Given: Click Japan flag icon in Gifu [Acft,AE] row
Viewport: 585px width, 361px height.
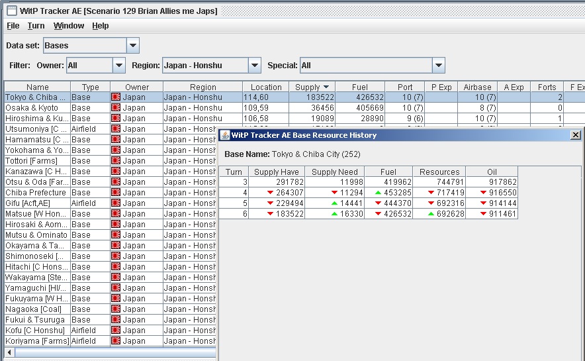Looking at the screenshot, I should pyautogui.click(x=116, y=203).
